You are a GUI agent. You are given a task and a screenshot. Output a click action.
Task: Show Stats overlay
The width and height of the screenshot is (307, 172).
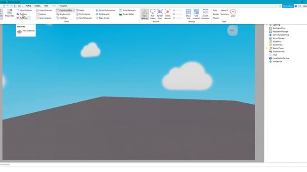click(215, 11)
